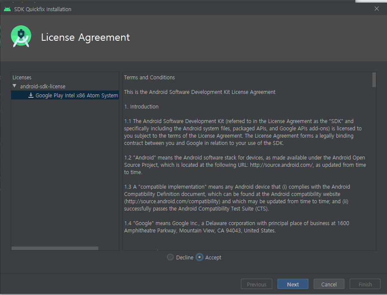Screen dimensions: 387x295
Task: Click the http://source.android.com/ URL text
Action: tap(281, 165)
